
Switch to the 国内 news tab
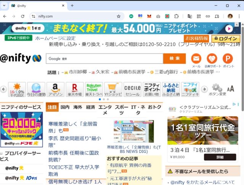(x=65, y=107)
